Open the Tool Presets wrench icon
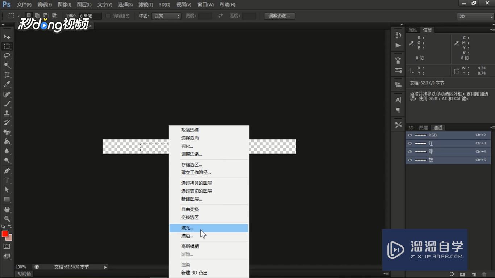This screenshot has height=278, width=495. [398, 125]
